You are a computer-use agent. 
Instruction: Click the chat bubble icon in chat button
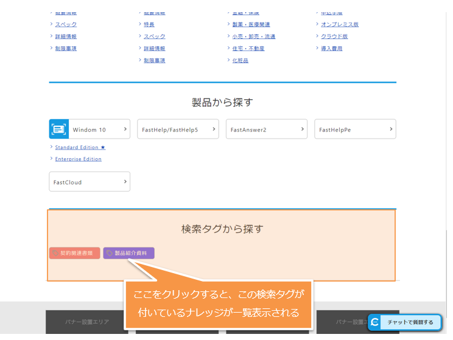click(x=376, y=322)
